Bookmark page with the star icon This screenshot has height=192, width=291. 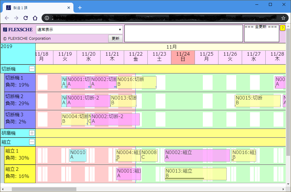tap(283, 18)
